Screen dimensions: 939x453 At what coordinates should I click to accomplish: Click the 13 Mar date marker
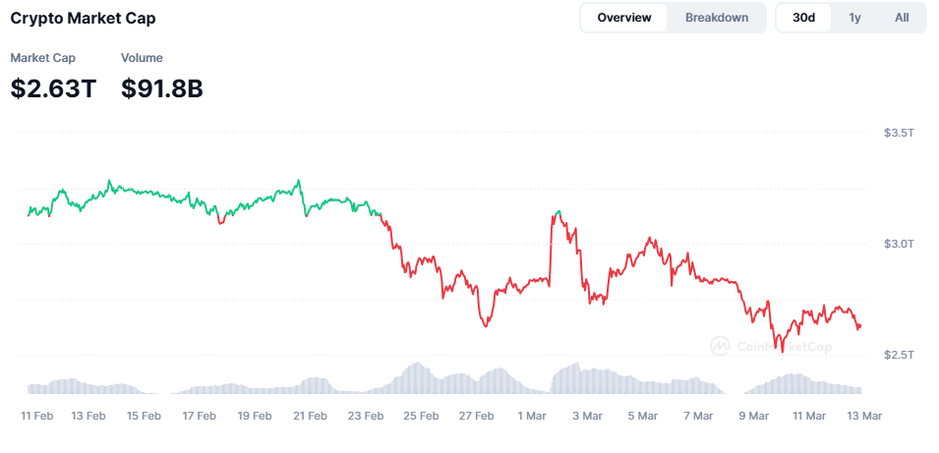point(865,416)
